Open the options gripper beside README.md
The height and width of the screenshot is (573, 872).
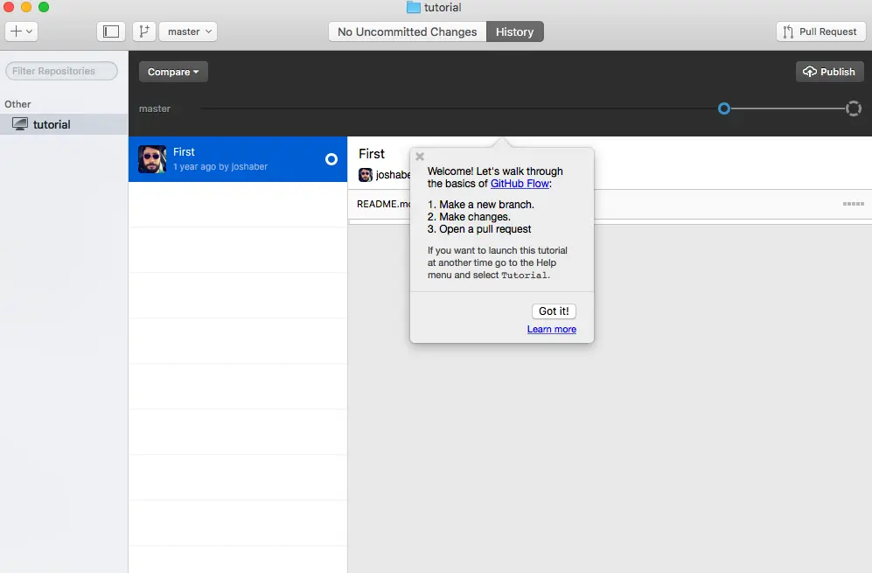852,203
